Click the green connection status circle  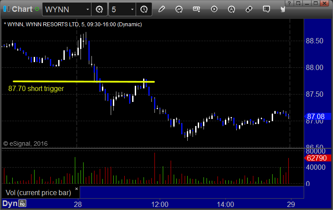tap(37, 9)
